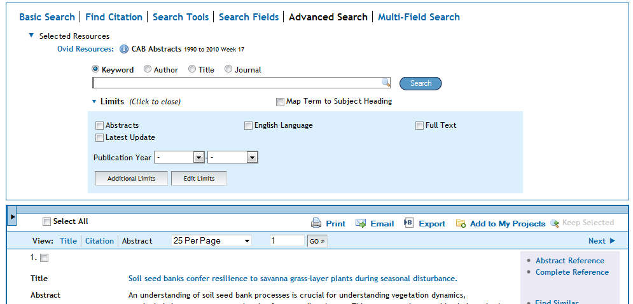Image resolution: width=633 pixels, height=304 pixels.
Task: Open the Ovid Resources link
Action: click(x=86, y=49)
